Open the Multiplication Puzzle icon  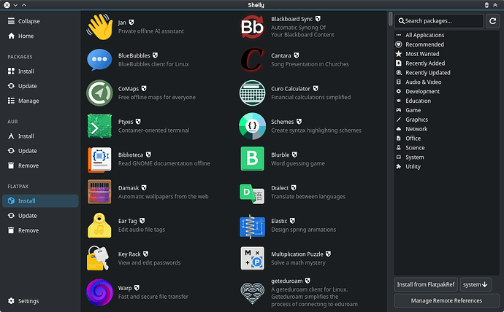[253, 258]
